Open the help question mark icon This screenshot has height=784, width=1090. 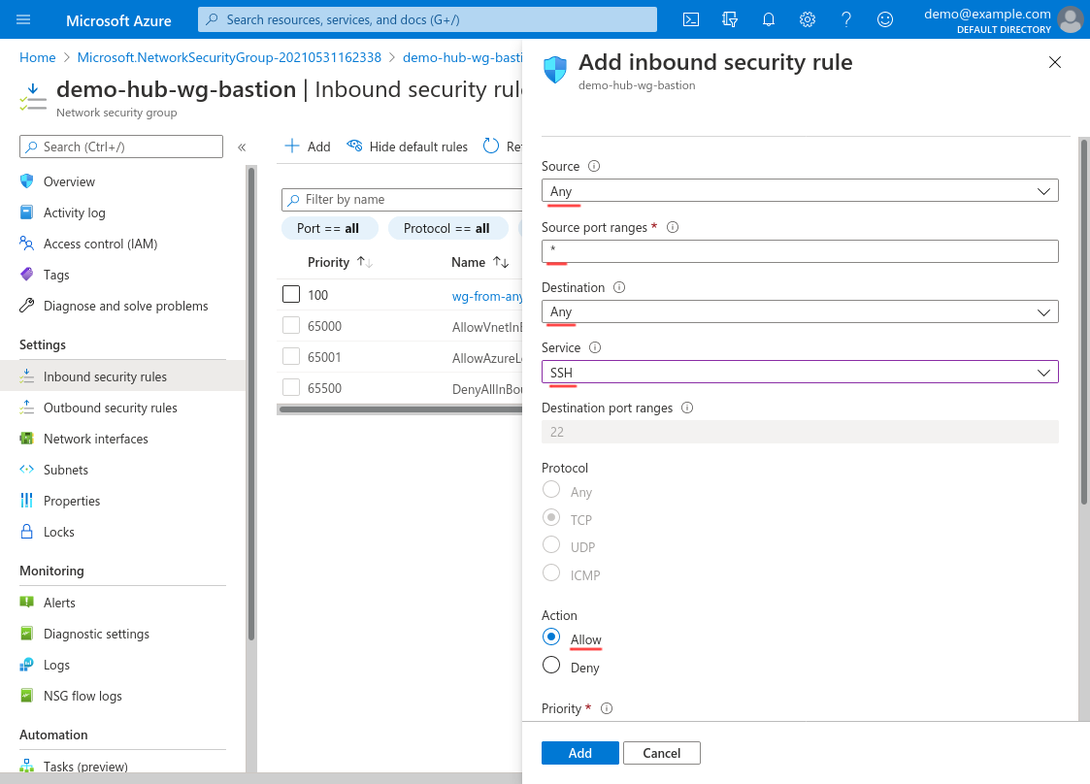click(x=846, y=19)
